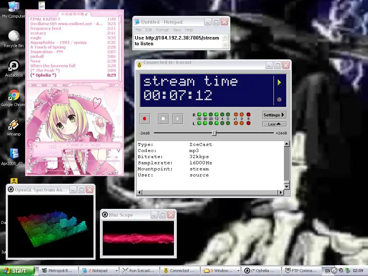Click the OpenGL spectrum visualization area
This screenshot has height=276, width=368.
coord(51,226)
